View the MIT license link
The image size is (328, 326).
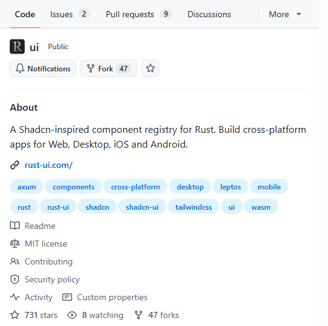click(x=46, y=244)
